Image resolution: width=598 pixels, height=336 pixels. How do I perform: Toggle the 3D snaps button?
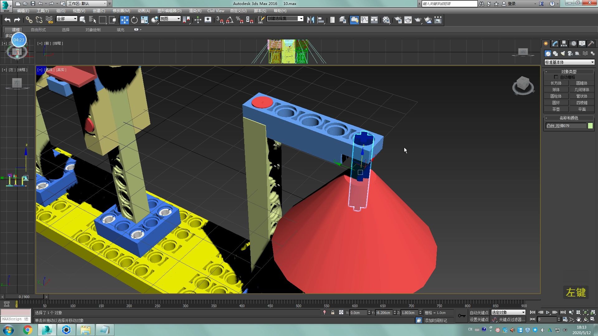click(x=220, y=20)
